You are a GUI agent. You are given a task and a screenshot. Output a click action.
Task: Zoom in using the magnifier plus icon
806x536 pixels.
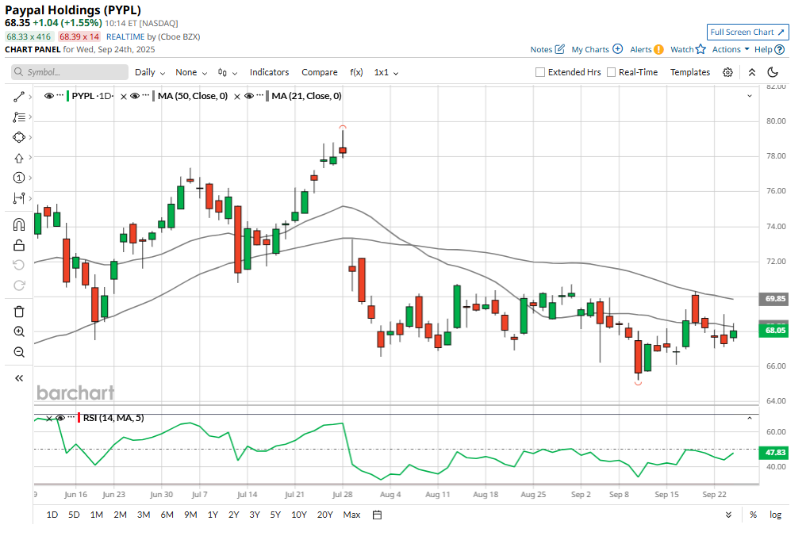pyautogui.click(x=19, y=331)
